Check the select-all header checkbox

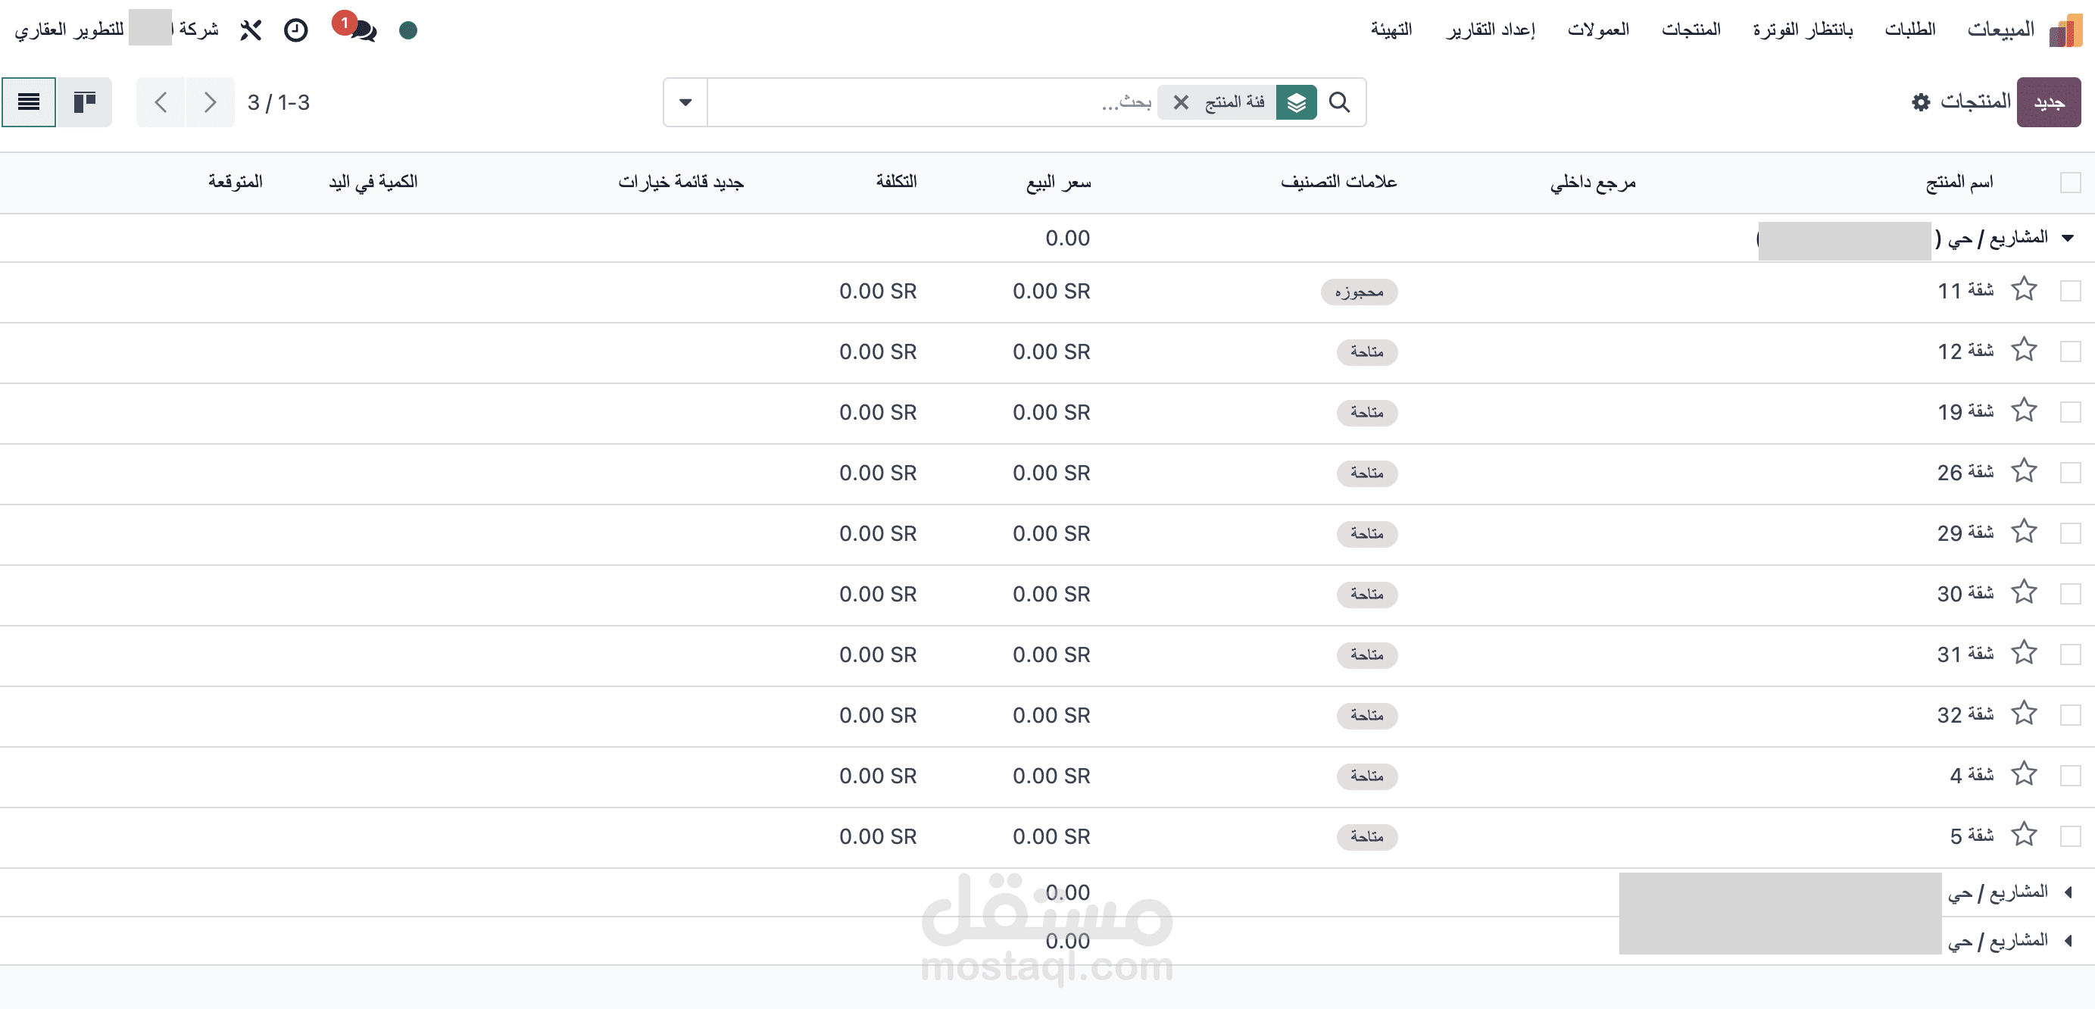pos(2070,182)
